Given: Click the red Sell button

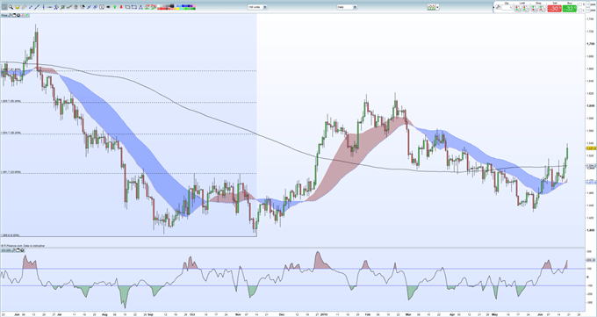Looking at the screenshot, I should pos(554,9).
